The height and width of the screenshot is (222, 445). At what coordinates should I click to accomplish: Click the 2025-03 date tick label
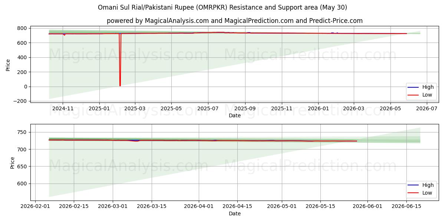pos(135,108)
